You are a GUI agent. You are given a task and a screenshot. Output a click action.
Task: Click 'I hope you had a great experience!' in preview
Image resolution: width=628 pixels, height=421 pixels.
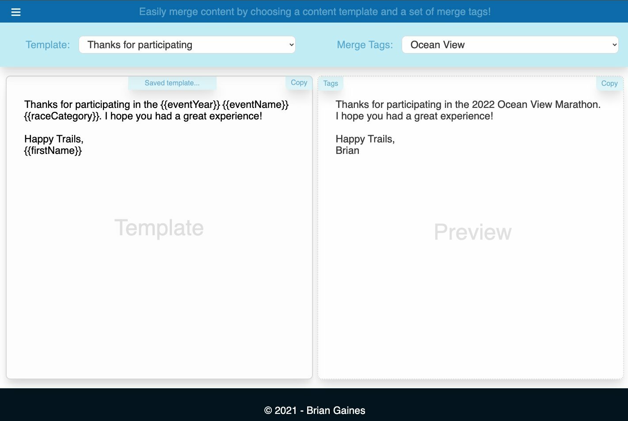pos(414,116)
